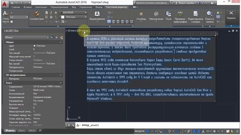Viewport: 241px width, 135px height.
Task: Click Закрыть to close text editor
Action: (x=231, y=15)
